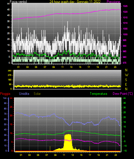134x159 pixels.
Task: Click the E compass direction label
Action: click(126, 84)
